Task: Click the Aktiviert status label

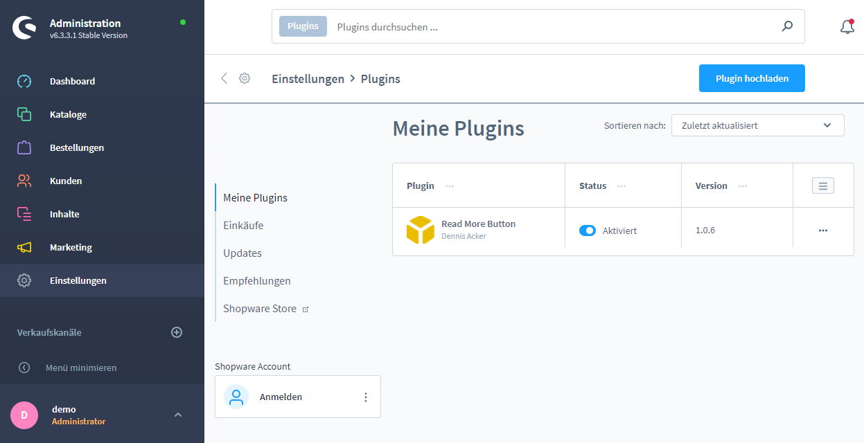Action: (619, 230)
